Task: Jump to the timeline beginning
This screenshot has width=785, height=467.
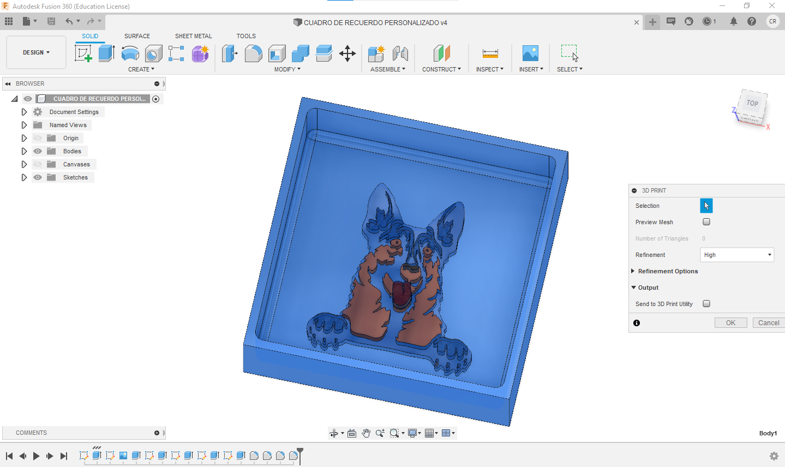Action: pos(9,456)
